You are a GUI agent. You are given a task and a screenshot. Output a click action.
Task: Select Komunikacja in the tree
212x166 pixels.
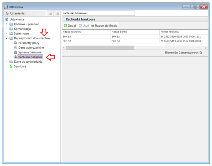(x=22, y=29)
